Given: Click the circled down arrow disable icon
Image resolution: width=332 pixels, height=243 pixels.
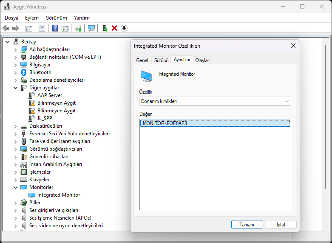Looking at the screenshot, I should pyautogui.click(x=124, y=28).
